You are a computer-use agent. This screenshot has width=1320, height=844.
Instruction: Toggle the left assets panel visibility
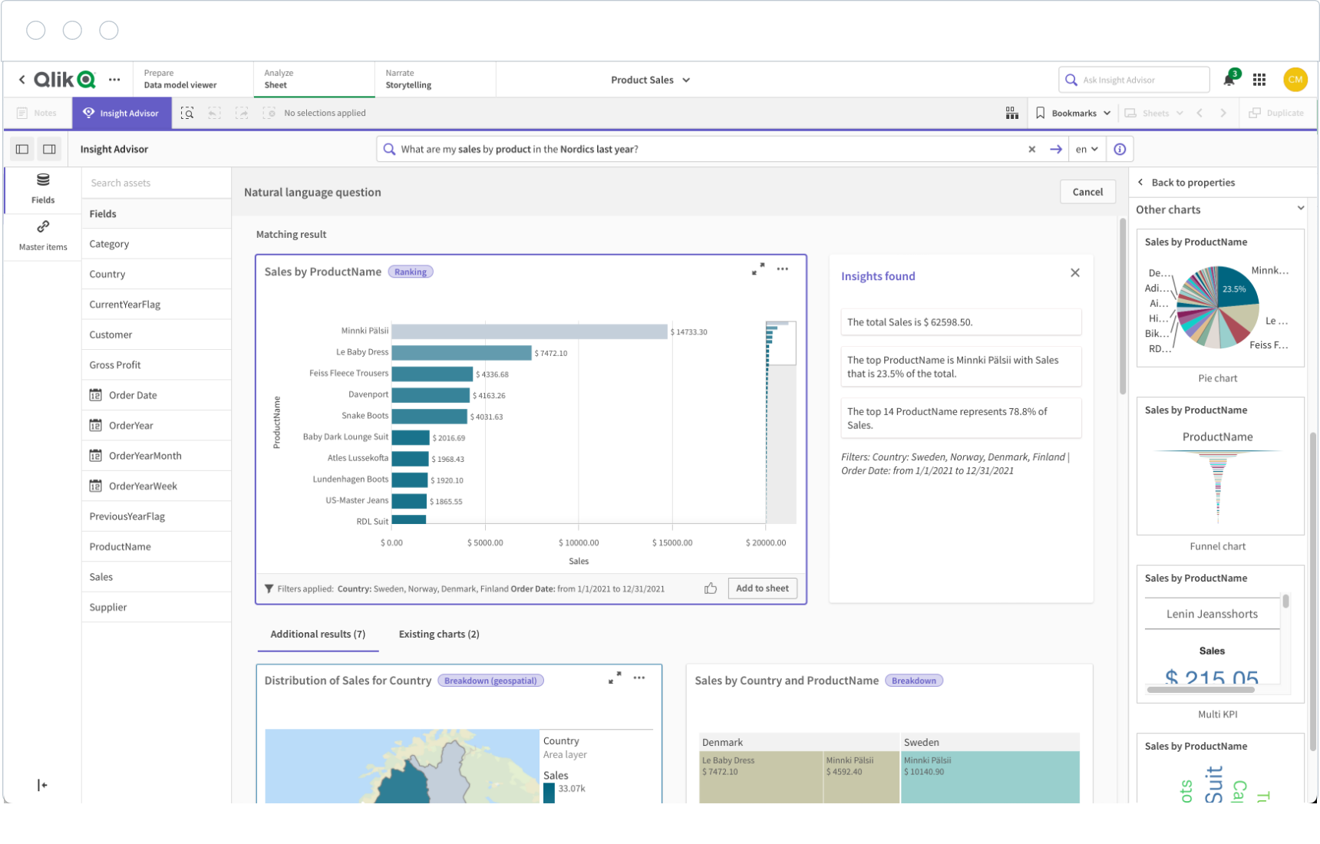click(22, 150)
